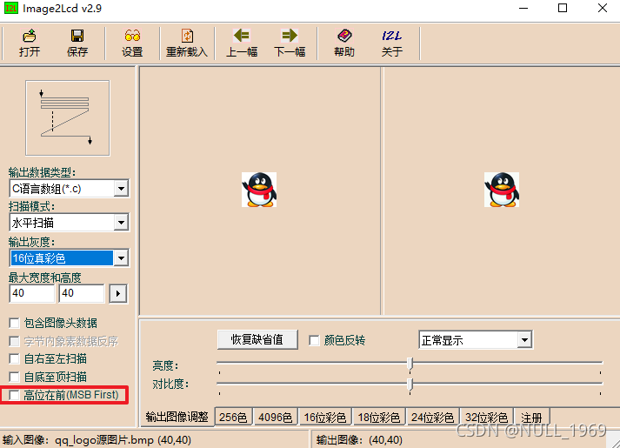Click the 打开 (Open) toolbar icon

tap(30, 36)
